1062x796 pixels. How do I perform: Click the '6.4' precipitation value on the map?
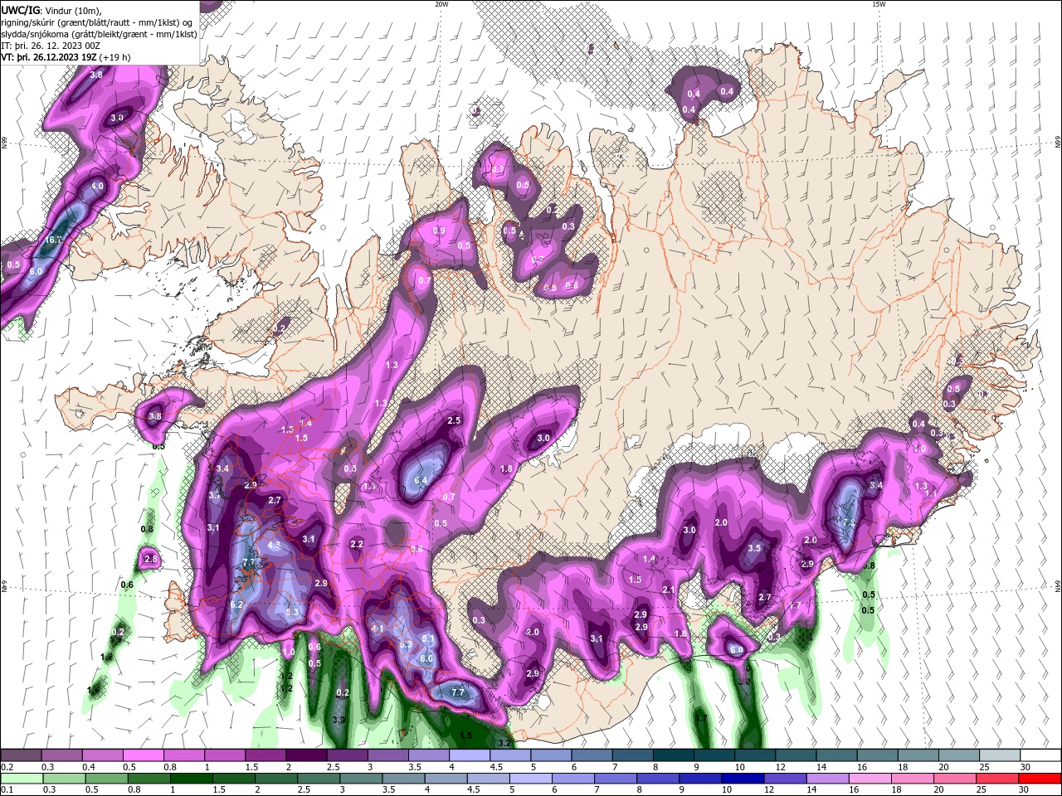[x=420, y=480]
